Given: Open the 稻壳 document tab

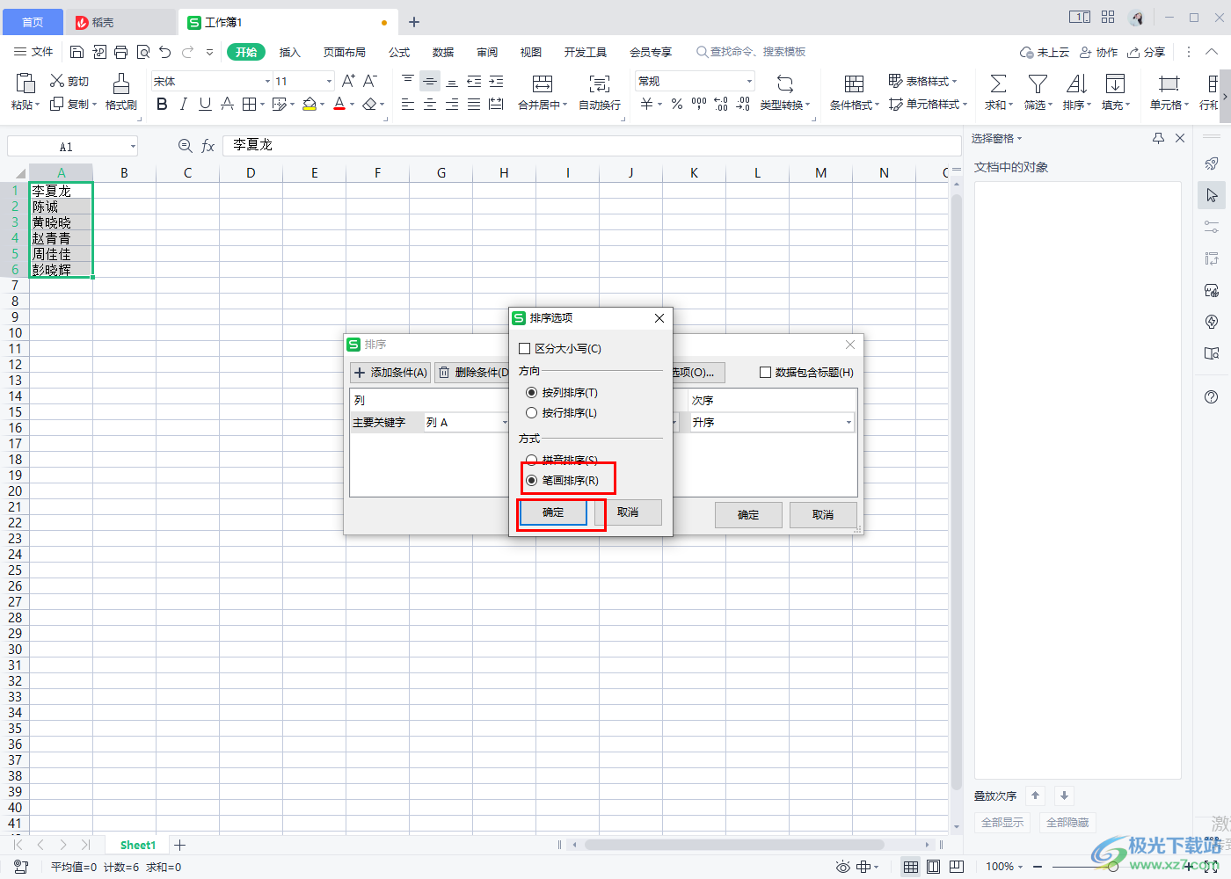Looking at the screenshot, I should [121, 22].
